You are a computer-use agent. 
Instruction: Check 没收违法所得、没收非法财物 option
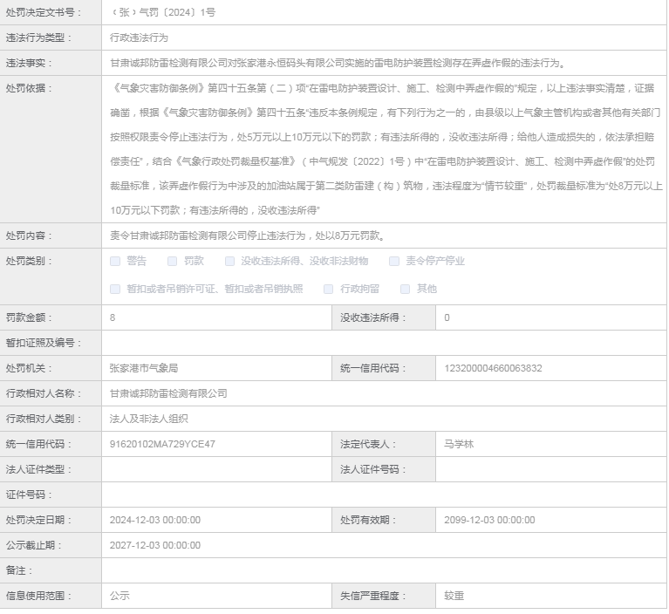[x=229, y=261]
